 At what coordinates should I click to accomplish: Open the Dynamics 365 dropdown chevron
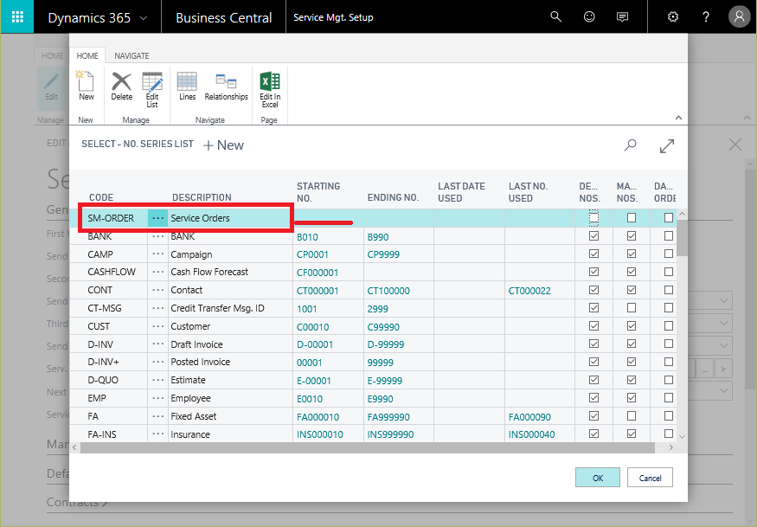[144, 18]
